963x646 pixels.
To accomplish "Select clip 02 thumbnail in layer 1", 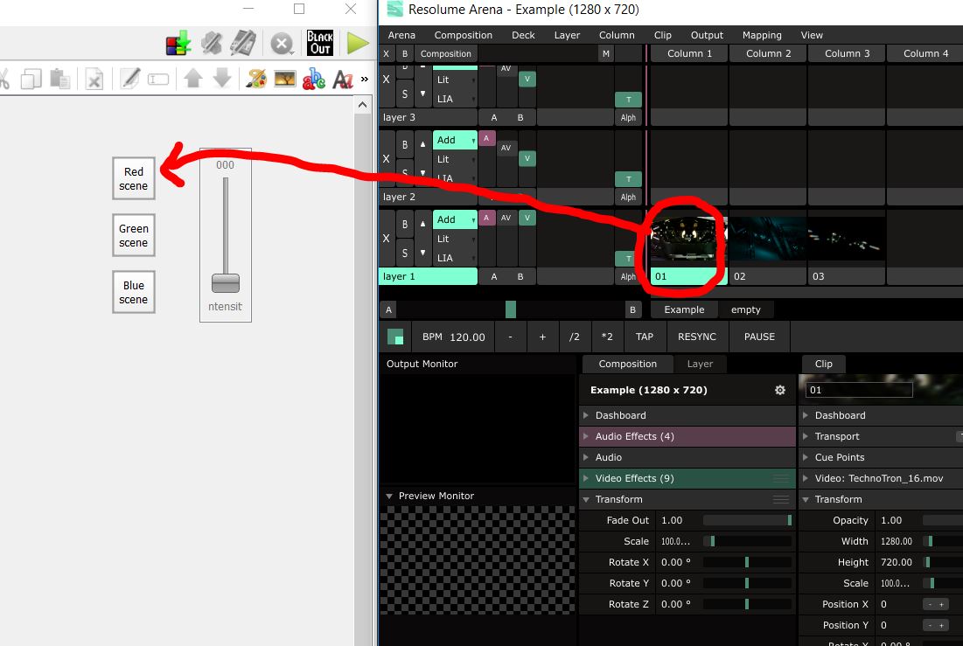I will [768, 240].
